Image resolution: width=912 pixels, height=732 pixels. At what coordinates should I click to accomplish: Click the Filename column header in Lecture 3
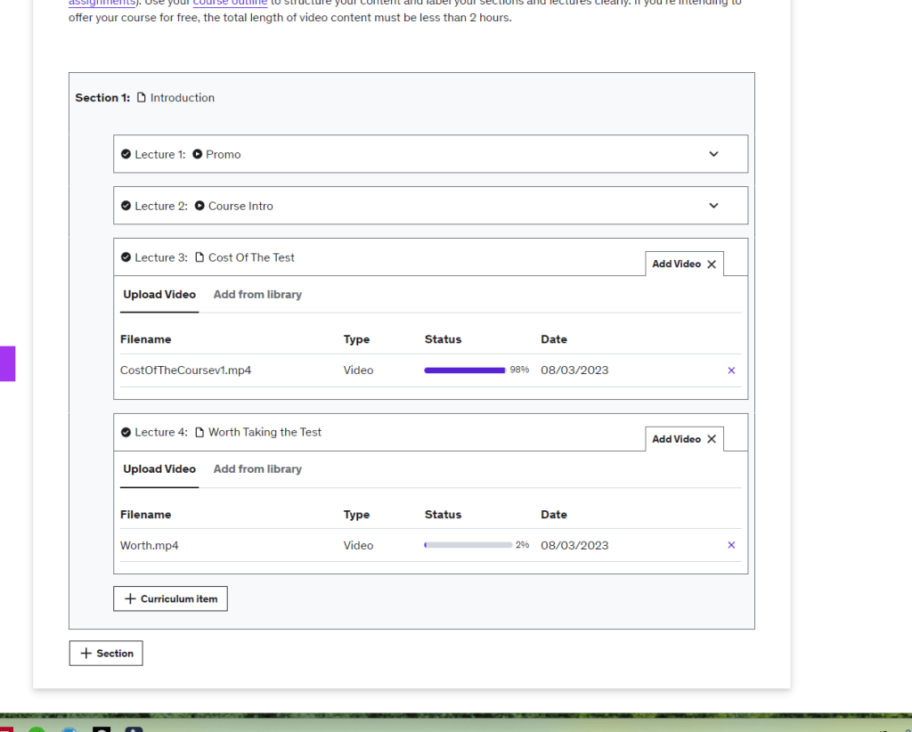(145, 339)
